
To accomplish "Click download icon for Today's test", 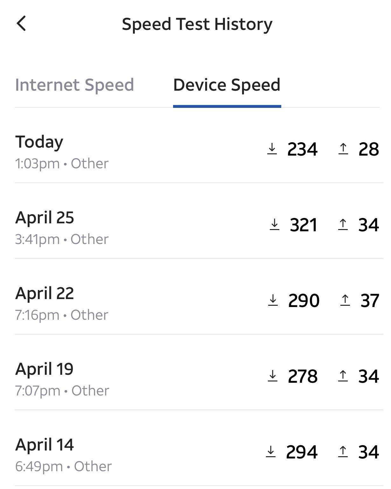I will tap(272, 149).
